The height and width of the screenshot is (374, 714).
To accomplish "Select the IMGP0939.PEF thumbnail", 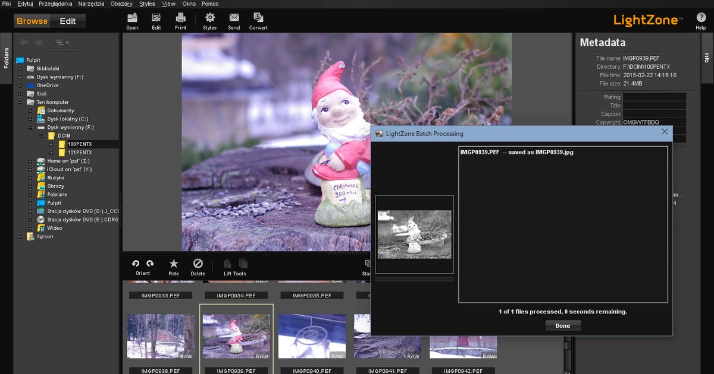I will point(236,335).
